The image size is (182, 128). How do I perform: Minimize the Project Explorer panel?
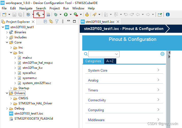pyautogui.click(x=69, y=21)
